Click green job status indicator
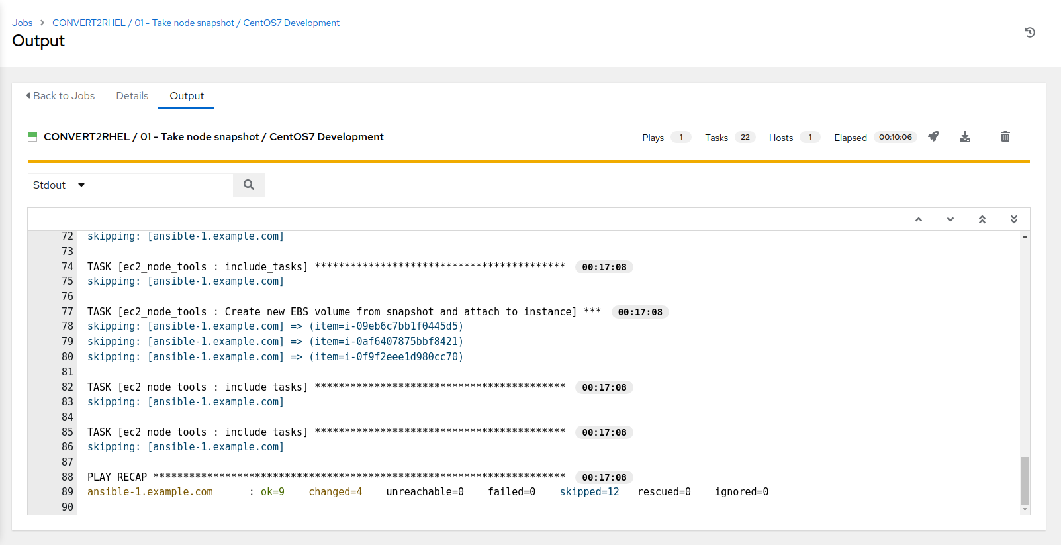 pos(32,137)
